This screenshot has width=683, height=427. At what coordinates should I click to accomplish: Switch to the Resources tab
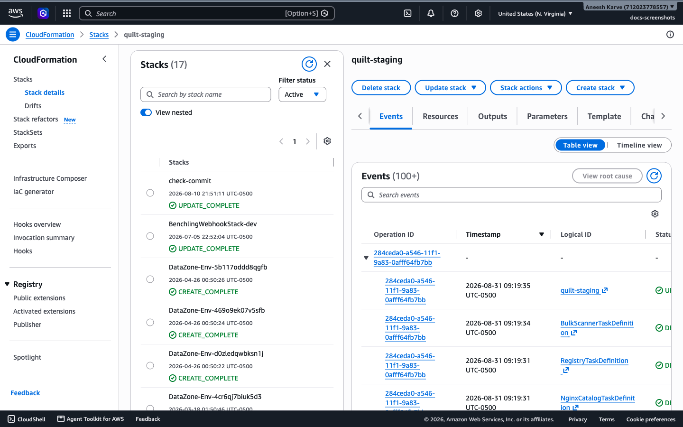coord(440,116)
